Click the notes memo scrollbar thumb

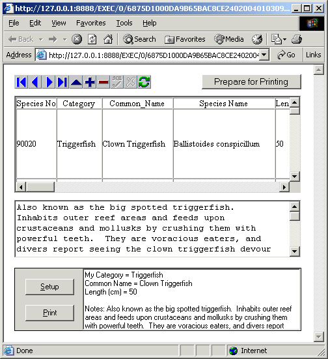click(295, 216)
